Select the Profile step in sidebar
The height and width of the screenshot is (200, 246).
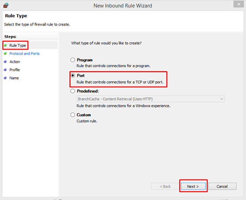tap(15, 70)
